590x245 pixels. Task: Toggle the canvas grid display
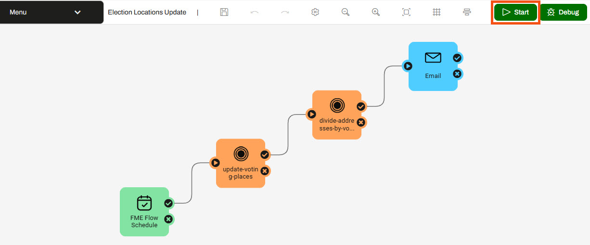(436, 12)
